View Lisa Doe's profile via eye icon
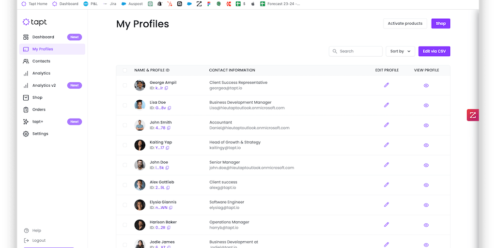 click(x=426, y=105)
